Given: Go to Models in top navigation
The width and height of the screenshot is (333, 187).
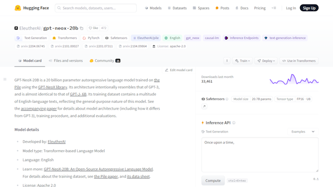Looking at the screenshot, I should (x=153, y=8).
